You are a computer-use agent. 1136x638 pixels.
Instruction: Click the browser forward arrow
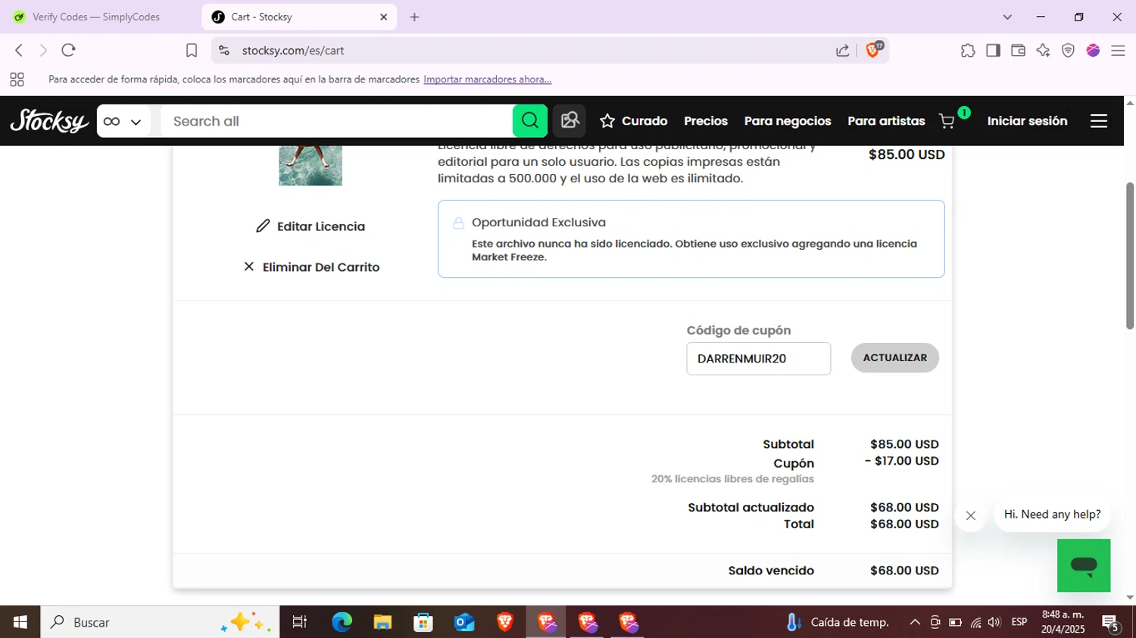[x=43, y=50]
